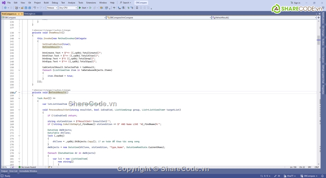326x178 pixels.
Task: Create a new project via toolbar icon
Action: 16,8
